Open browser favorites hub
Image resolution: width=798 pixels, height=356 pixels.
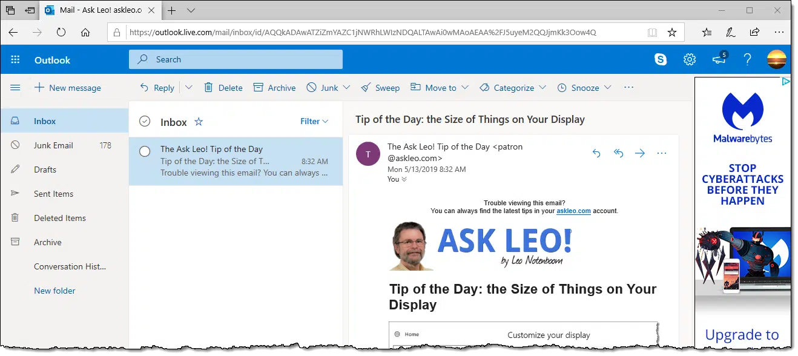point(707,33)
